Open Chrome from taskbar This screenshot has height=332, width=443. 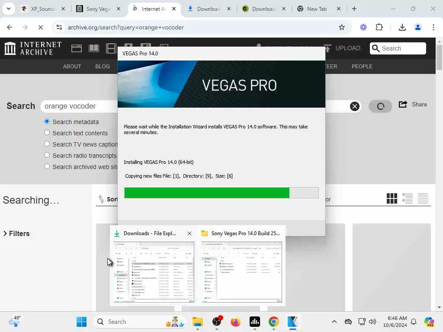273,322
